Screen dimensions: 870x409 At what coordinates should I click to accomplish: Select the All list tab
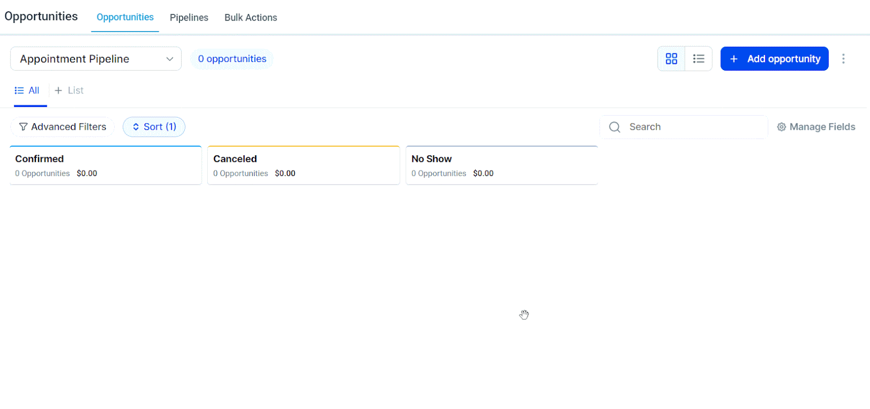click(27, 91)
